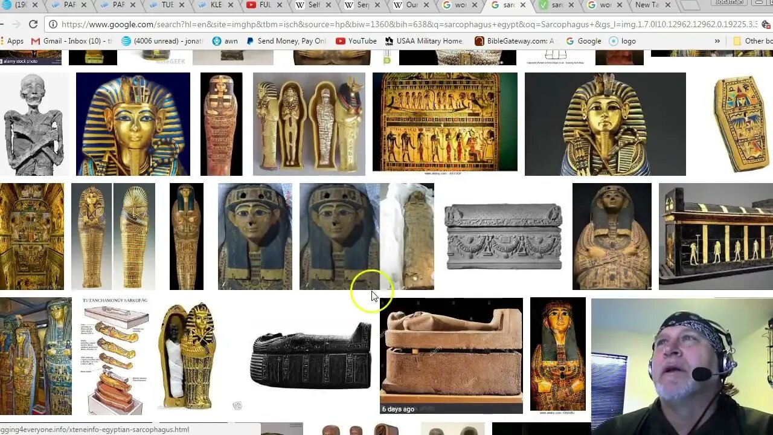The width and height of the screenshot is (773, 435).
Task: Open the grey carved stone sarcophagus thumbnail
Action: [x=503, y=236]
